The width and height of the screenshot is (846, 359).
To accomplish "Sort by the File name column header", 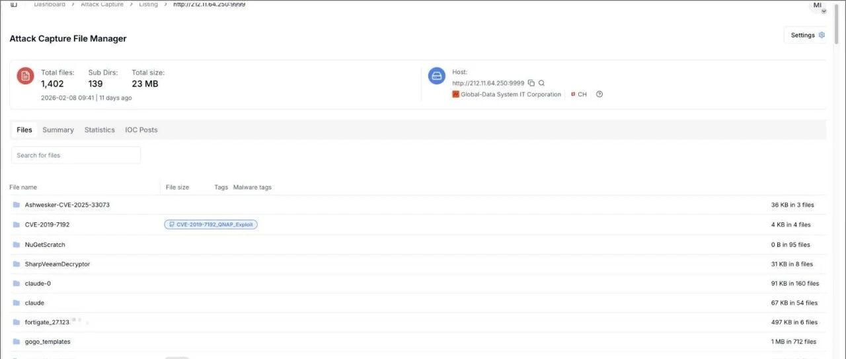I will click(x=23, y=187).
